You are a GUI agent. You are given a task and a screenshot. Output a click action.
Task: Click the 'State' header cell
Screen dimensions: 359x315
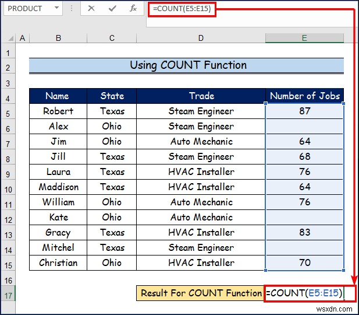click(112, 96)
